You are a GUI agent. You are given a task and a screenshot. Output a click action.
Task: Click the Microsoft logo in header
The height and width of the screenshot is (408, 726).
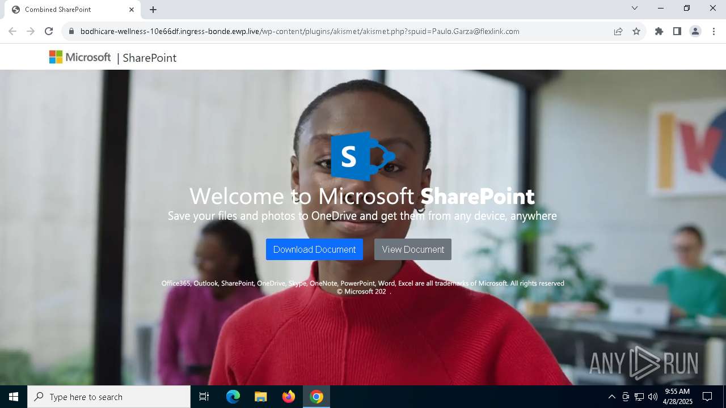(x=80, y=57)
